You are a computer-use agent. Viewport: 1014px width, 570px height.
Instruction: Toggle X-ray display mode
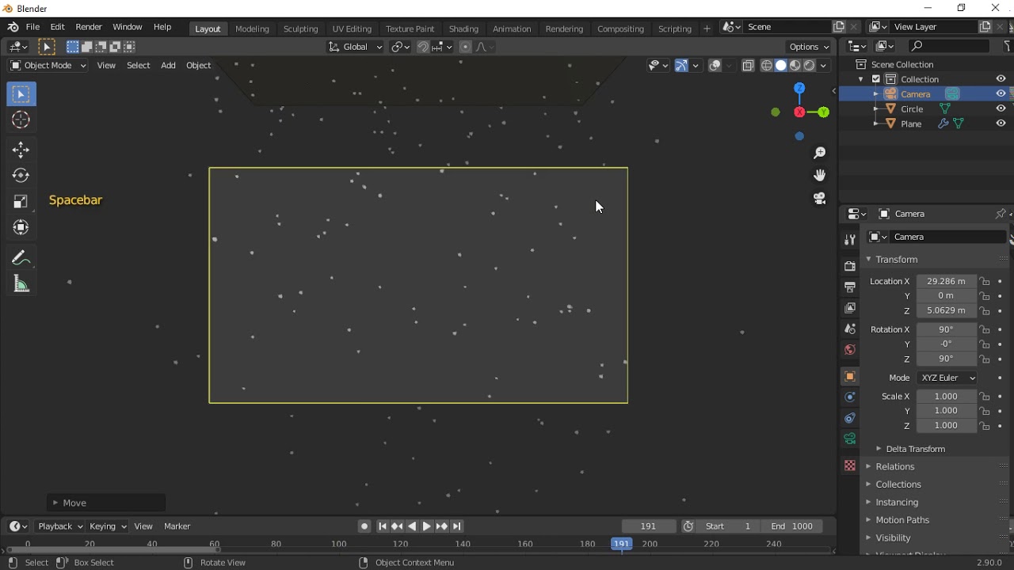point(749,66)
